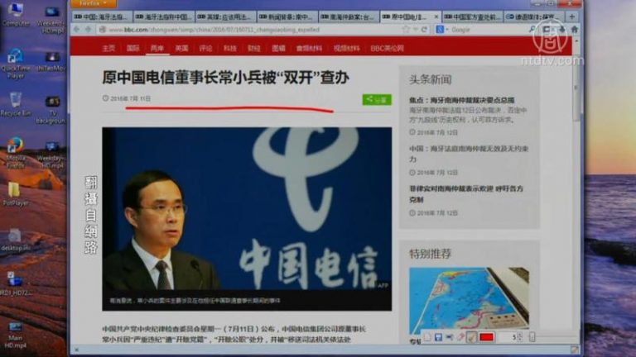Click the green share button
Screen dimensions: 636x357
(x=377, y=99)
